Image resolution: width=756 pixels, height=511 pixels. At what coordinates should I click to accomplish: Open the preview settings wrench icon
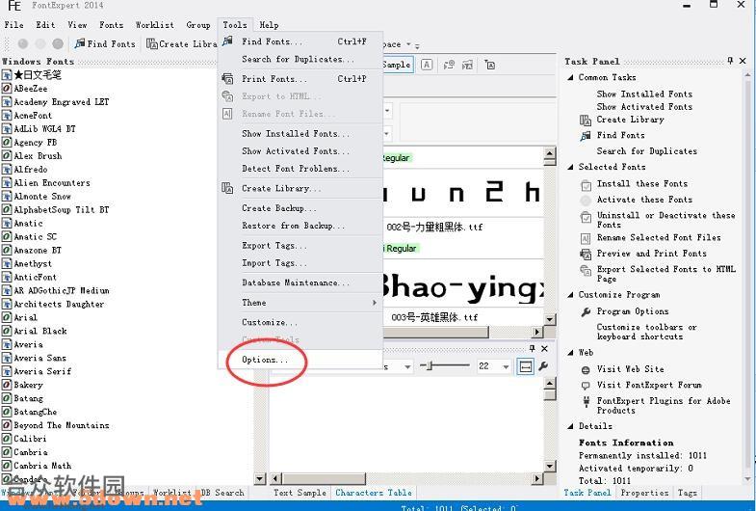543,366
